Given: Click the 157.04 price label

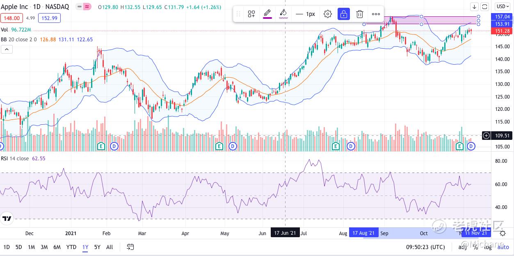Looking at the screenshot, I should coord(502,17).
